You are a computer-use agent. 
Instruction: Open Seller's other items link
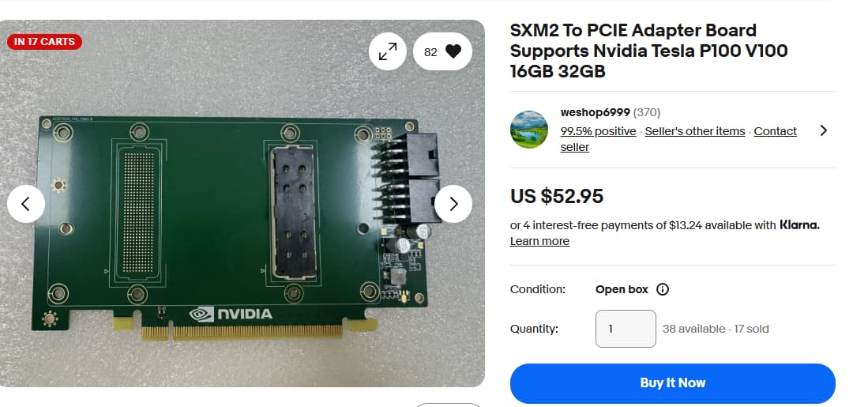click(695, 131)
